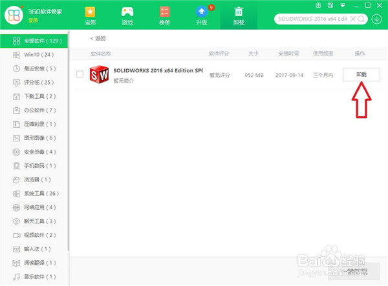The height and width of the screenshot is (286, 388).
Task: Open the 宝库 software library tab
Action: tap(90, 15)
